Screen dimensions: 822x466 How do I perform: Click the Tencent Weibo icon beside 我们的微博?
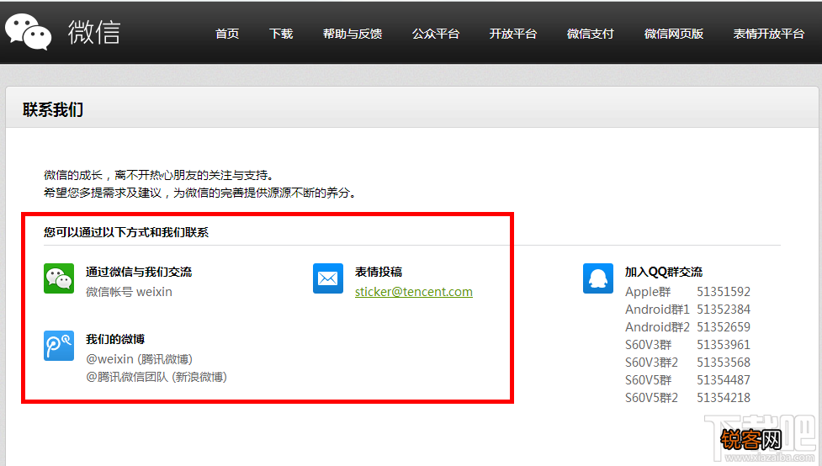coord(59,346)
